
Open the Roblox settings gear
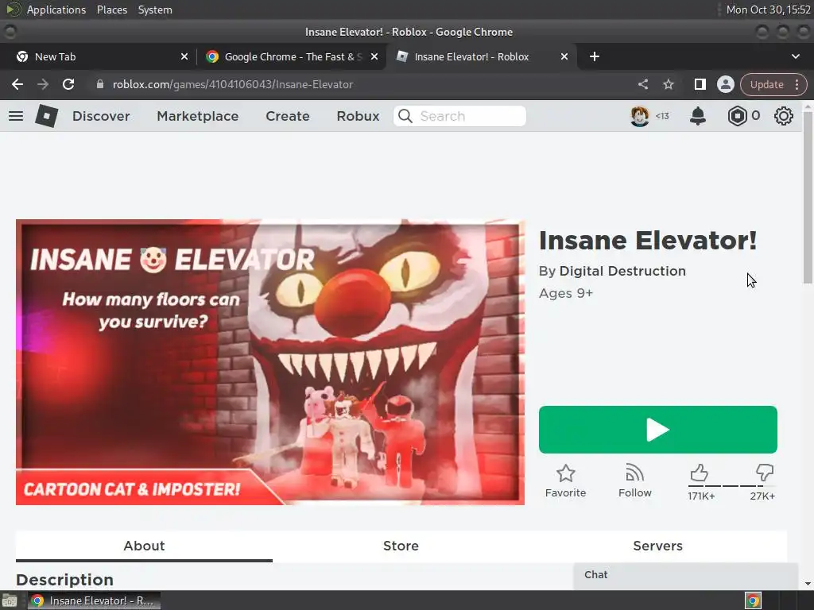[x=783, y=116]
